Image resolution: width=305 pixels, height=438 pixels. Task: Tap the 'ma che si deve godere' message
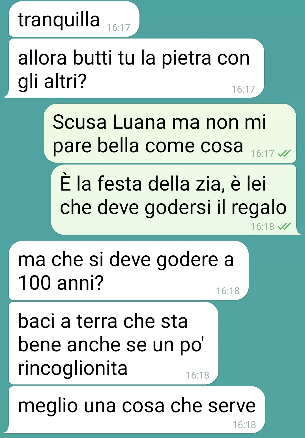point(129,270)
